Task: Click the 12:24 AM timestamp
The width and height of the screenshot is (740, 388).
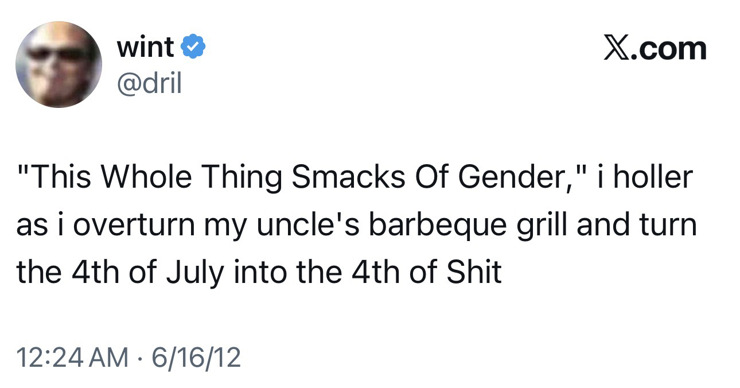Action: [x=72, y=358]
